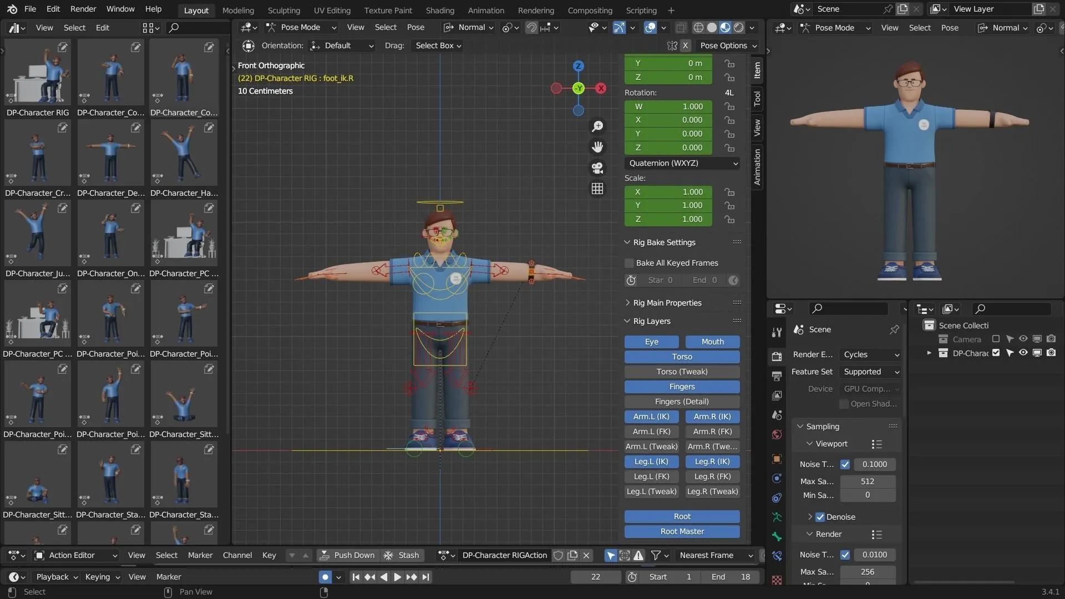
Task: Enable X-ray mode in the viewport header
Action: coord(681,27)
